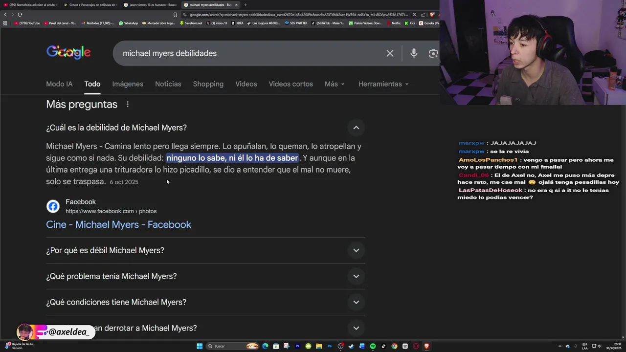This screenshot has height=352, width=626.
Task: Switch to the Imágenes tab
Action: (128, 84)
